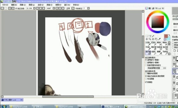The width and height of the screenshot is (178, 108).
Task: Select all image as source radio
Action: coord(146,79)
